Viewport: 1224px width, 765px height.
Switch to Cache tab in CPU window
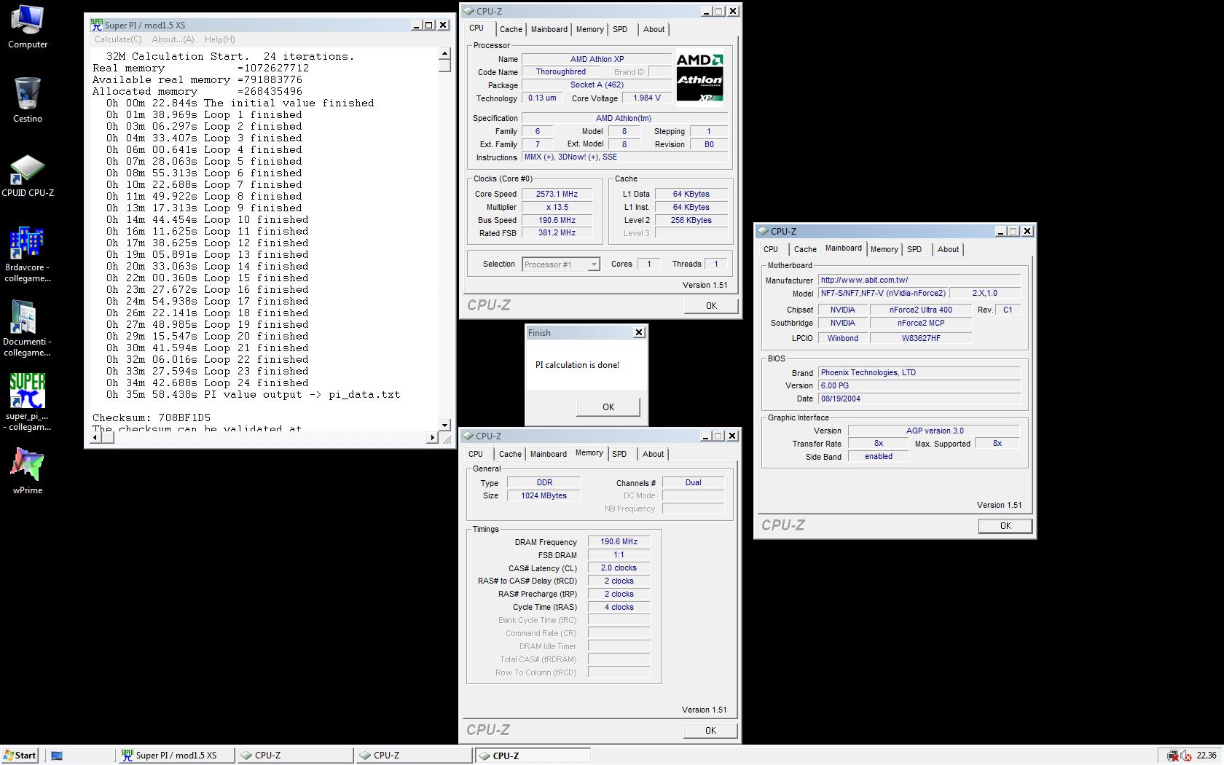coord(511,29)
